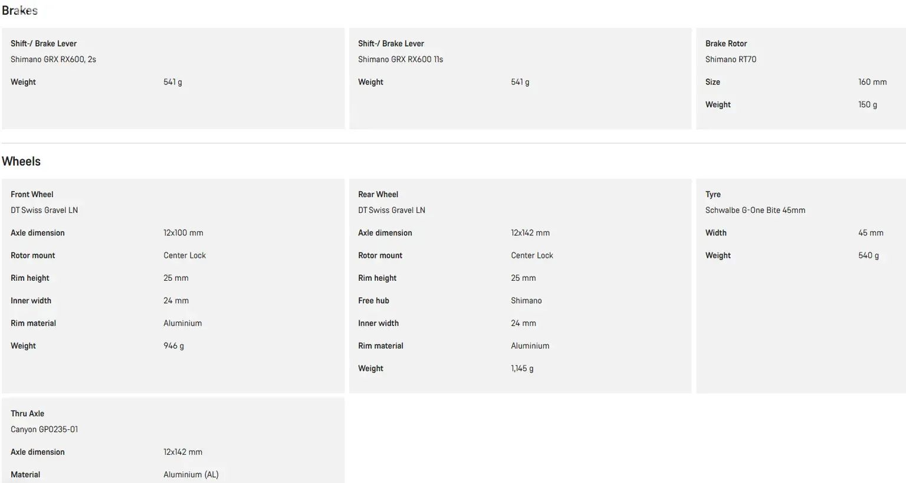Click the Shimano RT70 rotor name

tap(731, 60)
